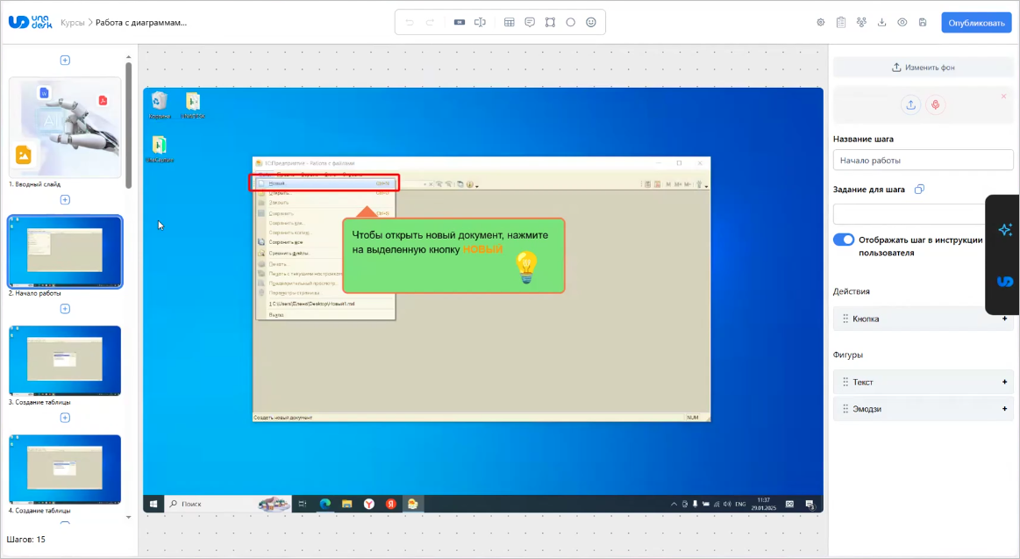Click the Задание для шага field
Image resolution: width=1020 pixels, height=559 pixels.
[x=910, y=214]
